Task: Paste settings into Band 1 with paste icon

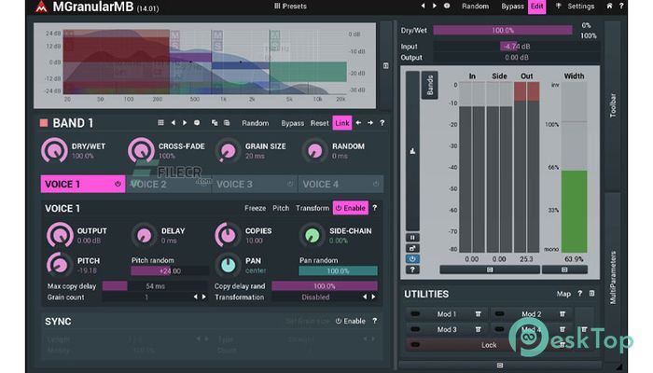Action: click(x=227, y=123)
